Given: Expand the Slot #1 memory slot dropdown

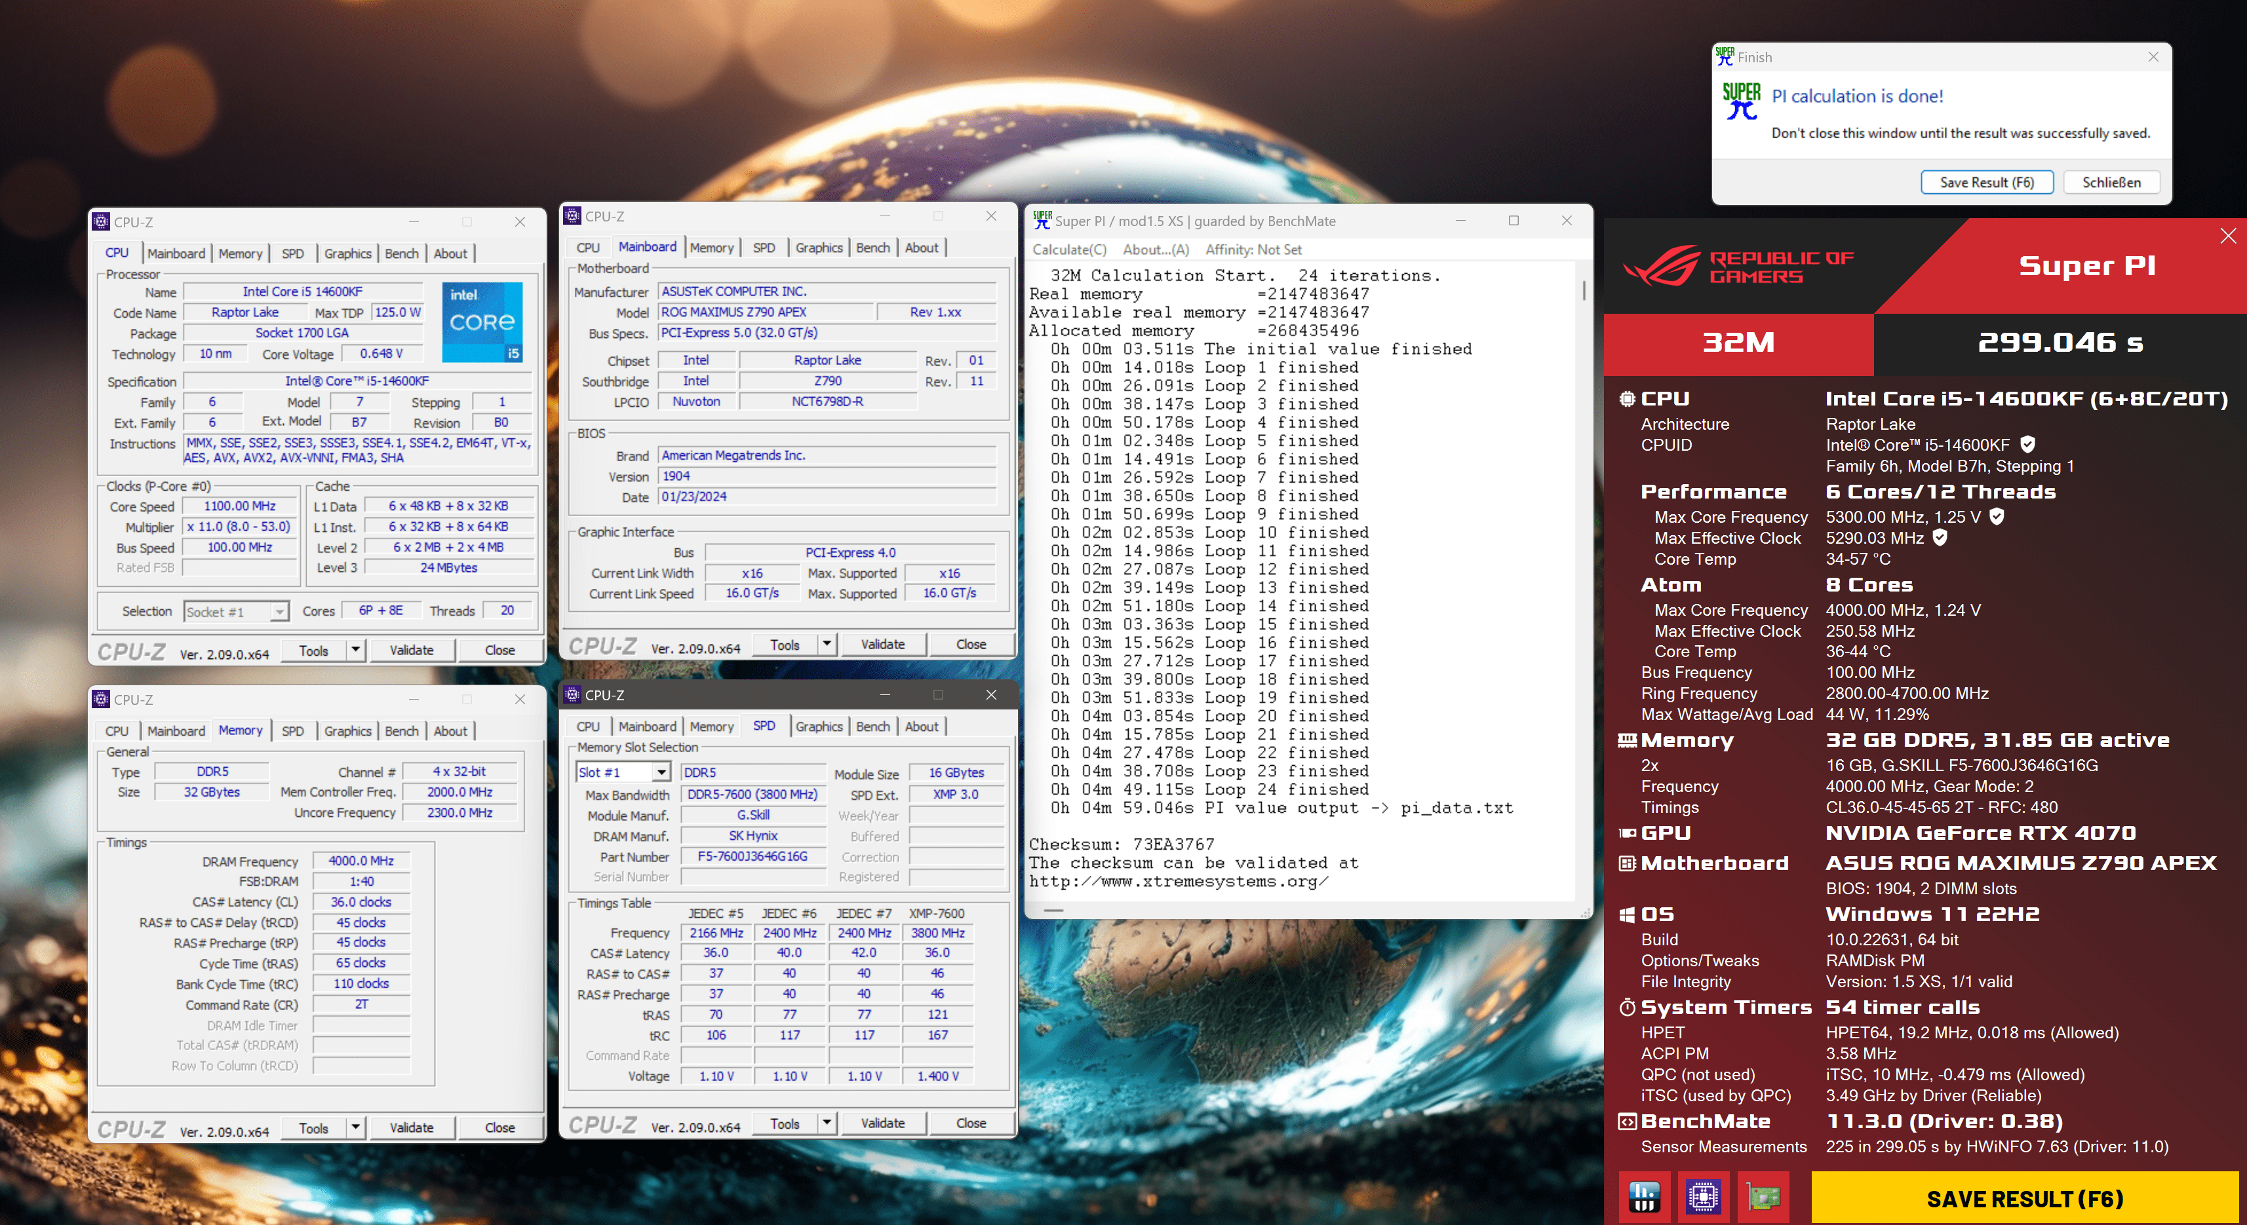Looking at the screenshot, I should [x=661, y=772].
